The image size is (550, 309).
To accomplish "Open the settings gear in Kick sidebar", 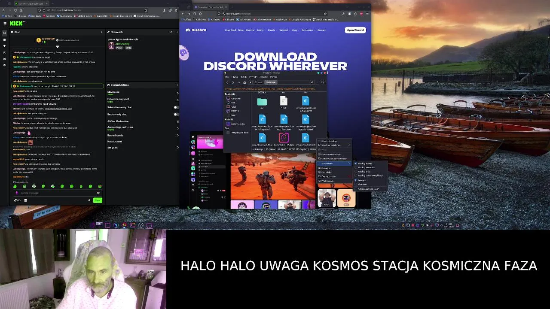I will [x=4, y=65].
